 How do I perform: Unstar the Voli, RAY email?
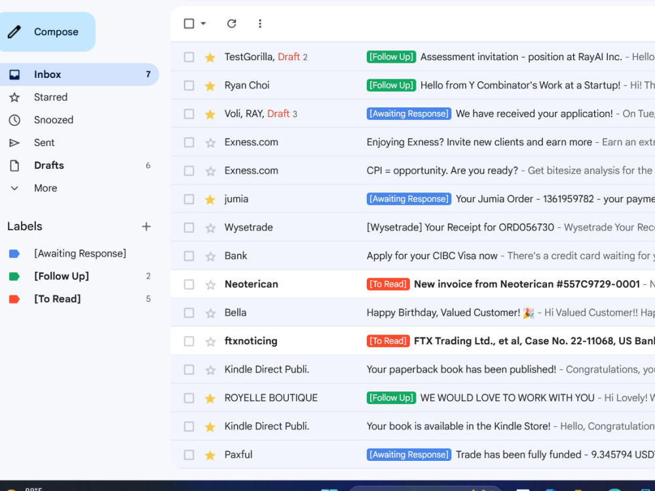point(210,114)
